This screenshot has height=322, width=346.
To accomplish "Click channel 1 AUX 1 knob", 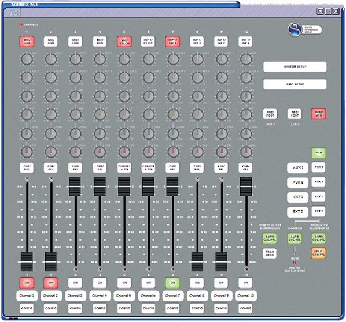I will click(x=27, y=59).
